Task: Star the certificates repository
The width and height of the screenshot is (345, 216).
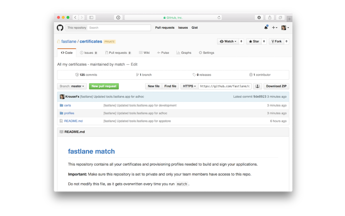Action: coord(254,41)
